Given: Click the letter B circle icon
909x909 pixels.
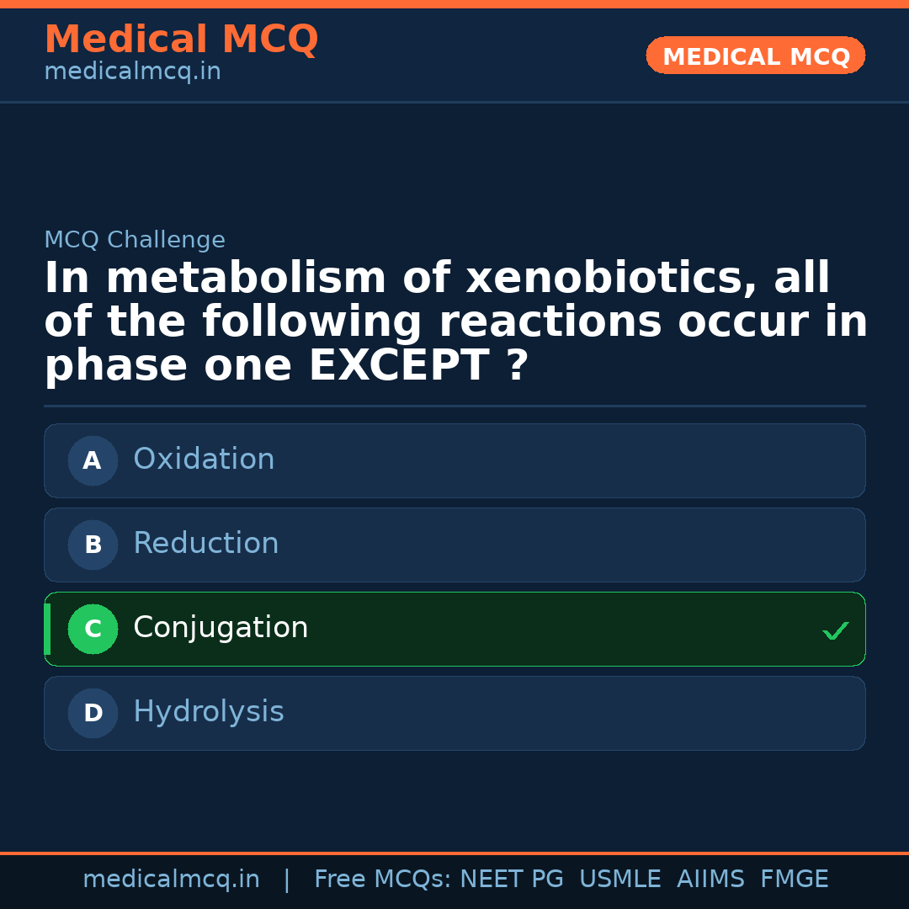Looking at the screenshot, I should (x=93, y=545).
